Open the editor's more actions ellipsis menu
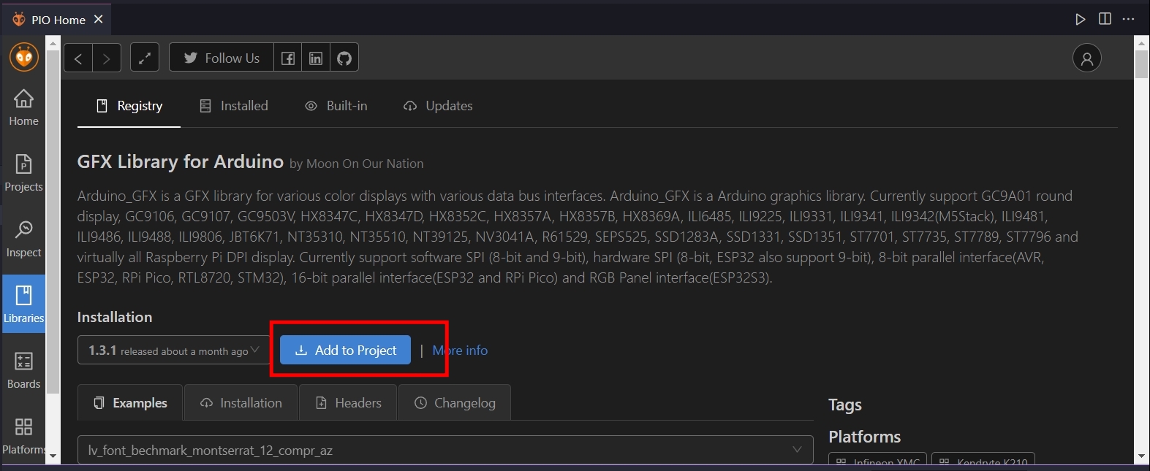The width and height of the screenshot is (1150, 471). (x=1128, y=19)
